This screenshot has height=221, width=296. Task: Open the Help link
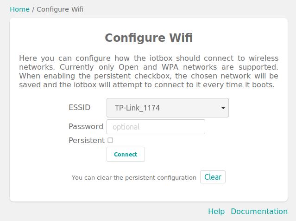click(x=216, y=211)
